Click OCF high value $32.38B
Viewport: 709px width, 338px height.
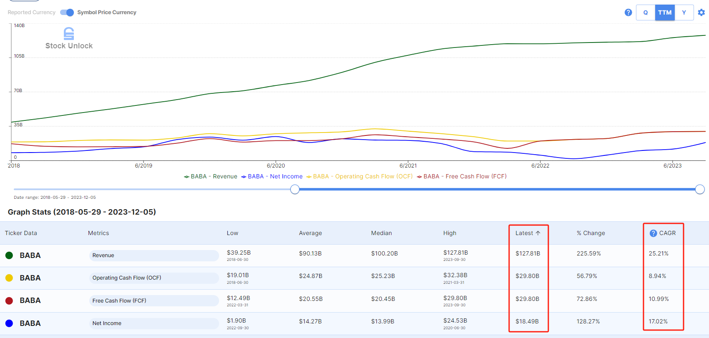455,275
